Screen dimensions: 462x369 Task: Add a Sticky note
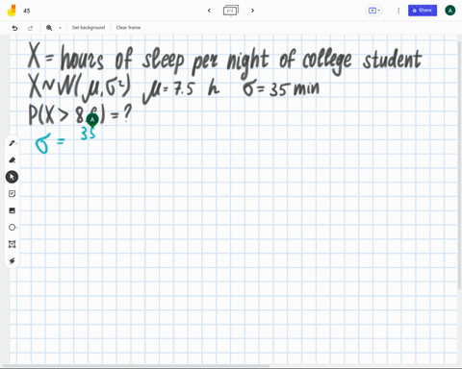coord(13,194)
